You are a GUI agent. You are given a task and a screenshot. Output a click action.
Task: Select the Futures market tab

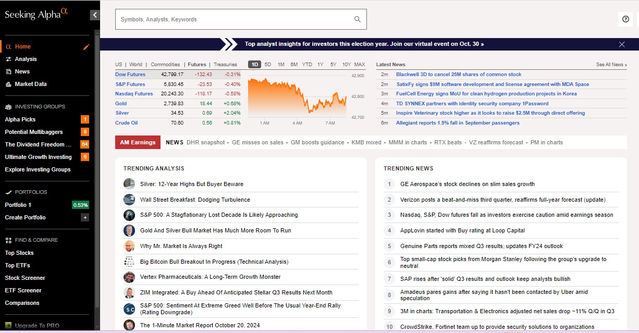197,65
